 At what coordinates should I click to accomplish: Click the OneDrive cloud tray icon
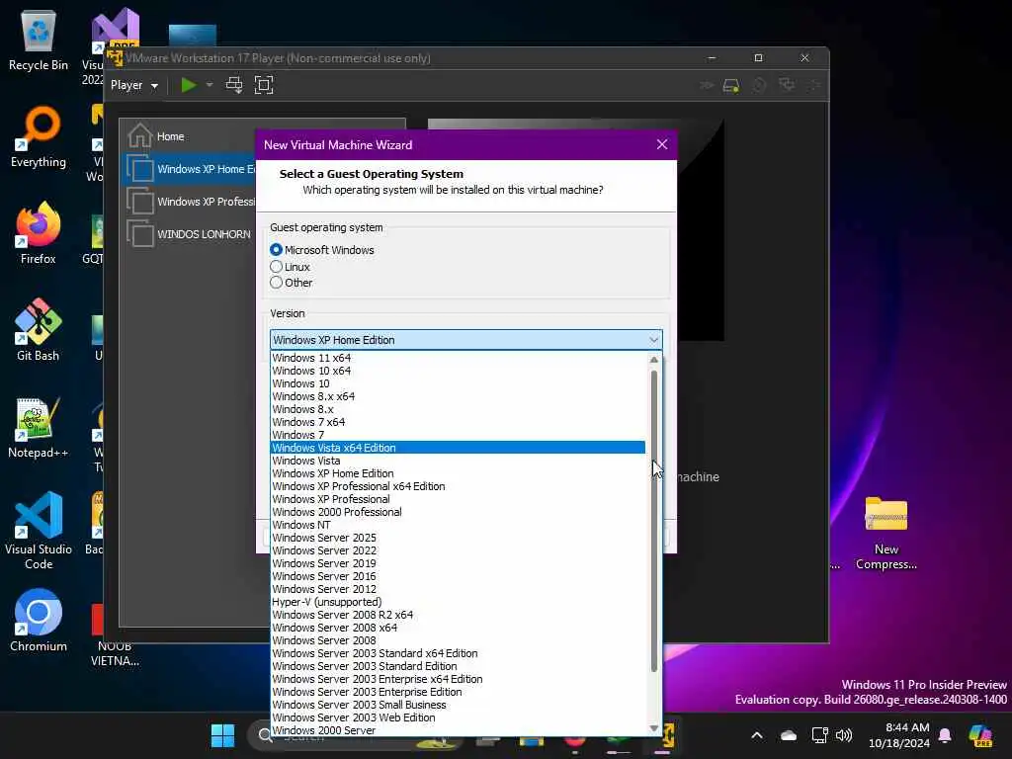coord(788,735)
